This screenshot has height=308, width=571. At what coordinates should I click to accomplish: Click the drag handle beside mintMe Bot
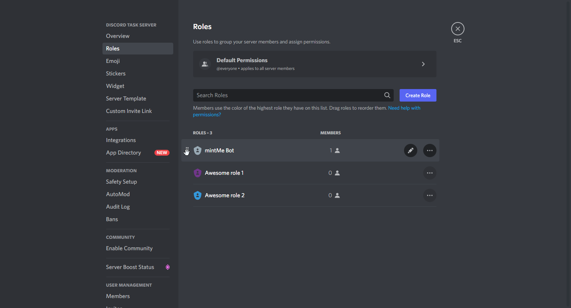187,151
